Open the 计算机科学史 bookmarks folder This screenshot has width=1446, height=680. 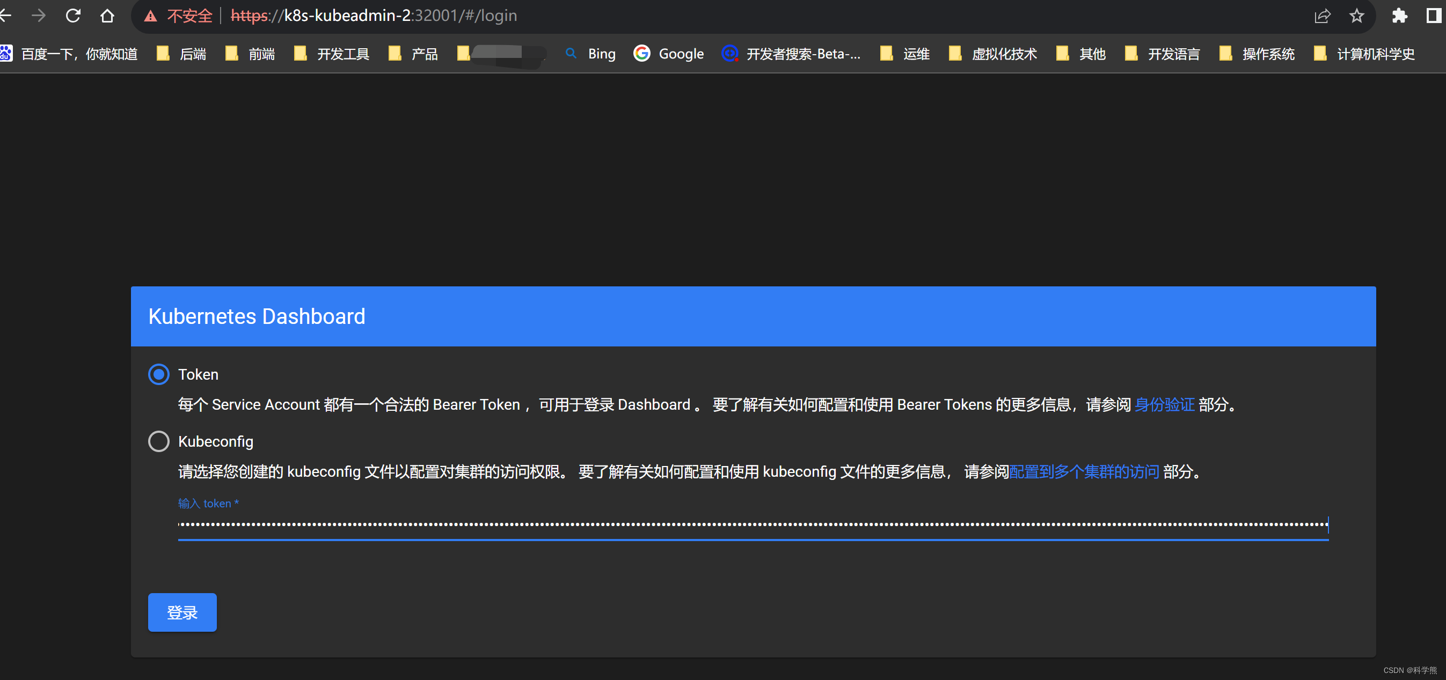(1364, 54)
